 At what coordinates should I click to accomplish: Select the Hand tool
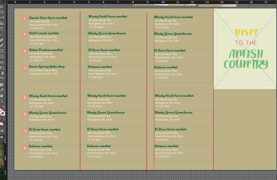point(2,95)
